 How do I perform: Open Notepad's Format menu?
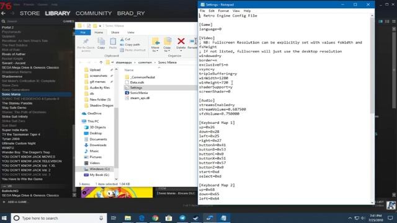pyautogui.click(x=223, y=11)
